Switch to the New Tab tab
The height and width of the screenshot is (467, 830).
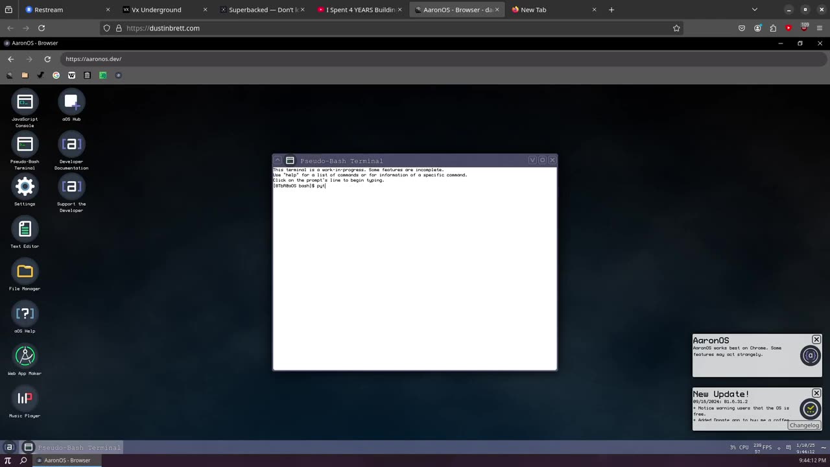(x=554, y=10)
